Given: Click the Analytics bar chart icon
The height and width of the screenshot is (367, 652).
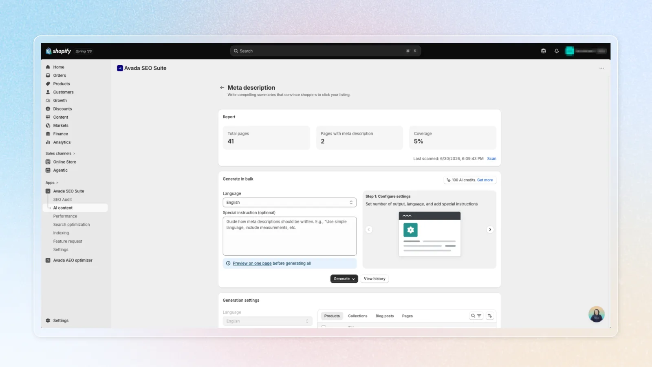Looking at the screenshot, I should point(48,142).
